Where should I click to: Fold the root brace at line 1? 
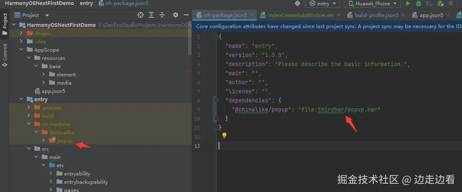[216, 37]
